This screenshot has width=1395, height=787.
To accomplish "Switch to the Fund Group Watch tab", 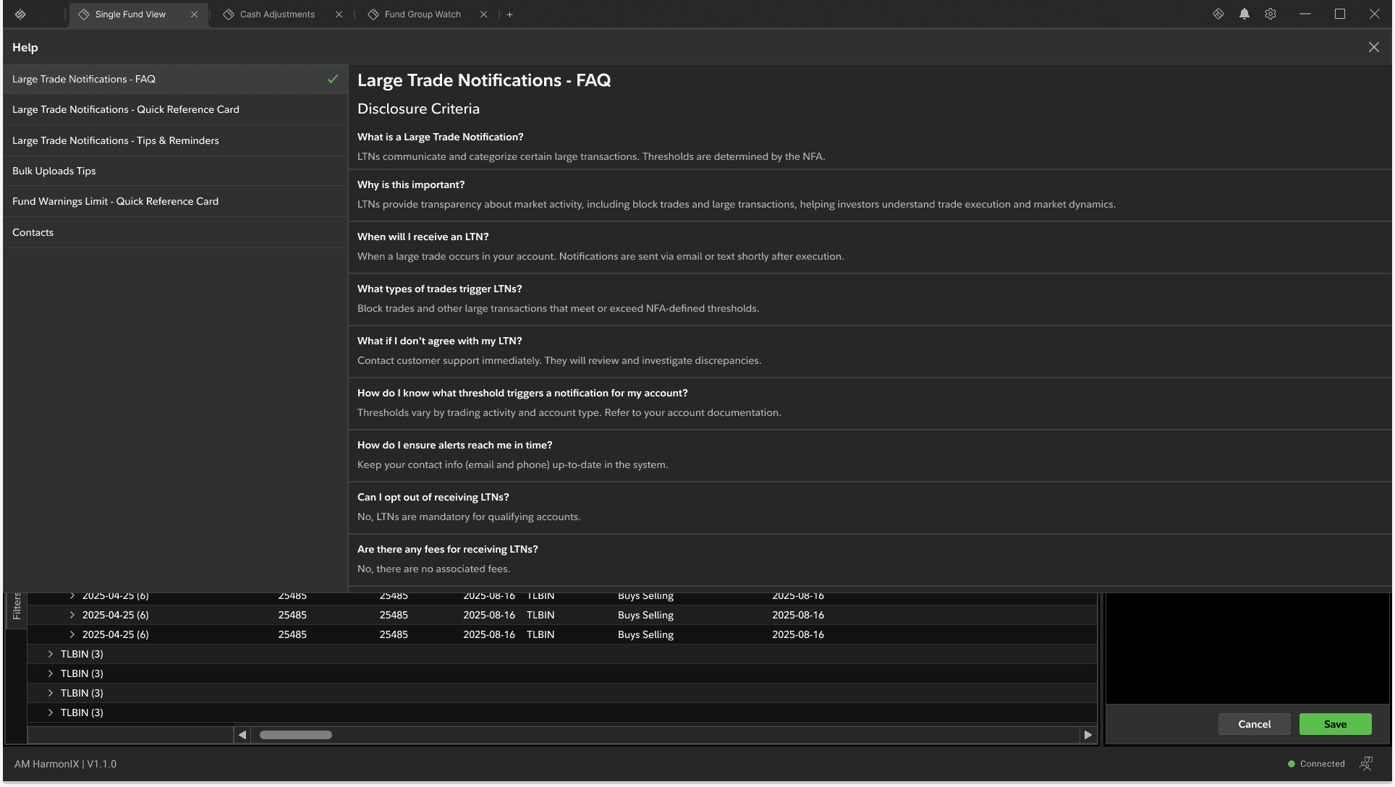I will tap(422, 14).
